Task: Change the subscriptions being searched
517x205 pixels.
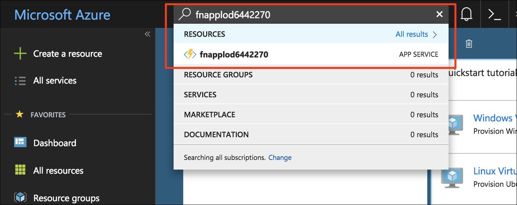Action: click(280, 158)
